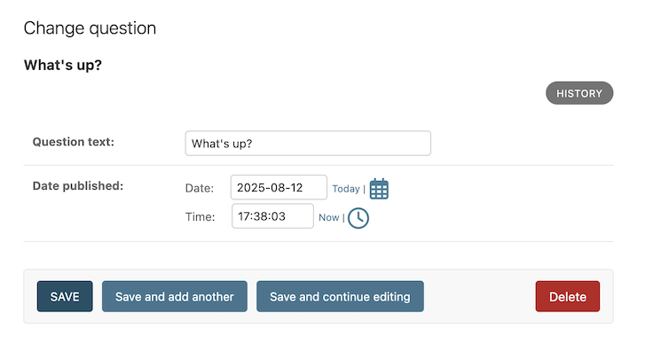Viewport: 645px width, 352px height.
Task: Delete this question with the red button
Action: tap(568, 296)
